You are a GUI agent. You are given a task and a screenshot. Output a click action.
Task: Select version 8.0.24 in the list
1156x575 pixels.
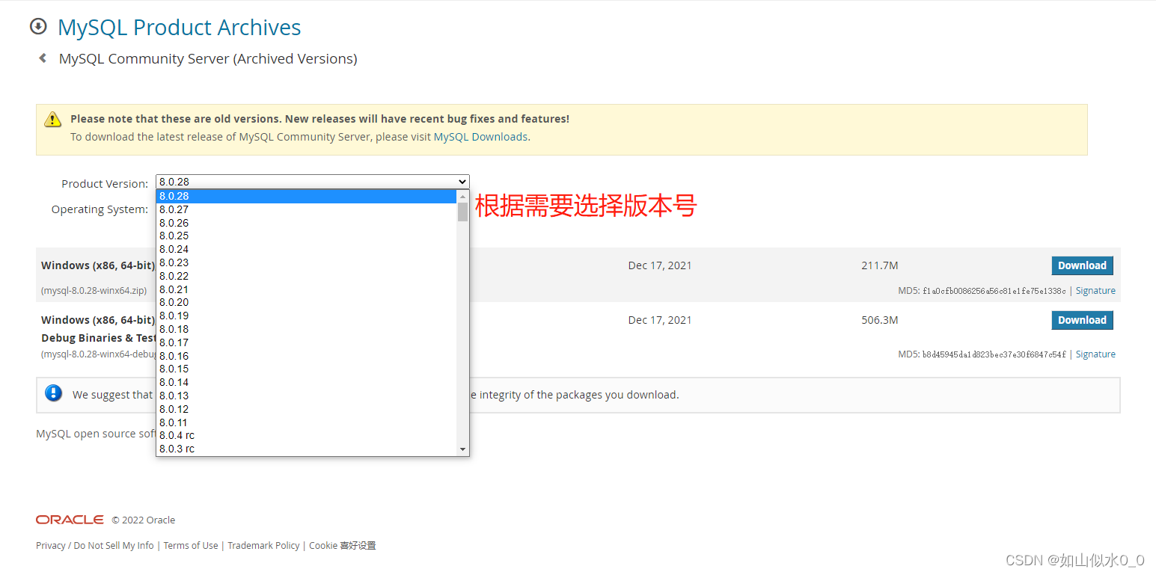coord(306,249)
